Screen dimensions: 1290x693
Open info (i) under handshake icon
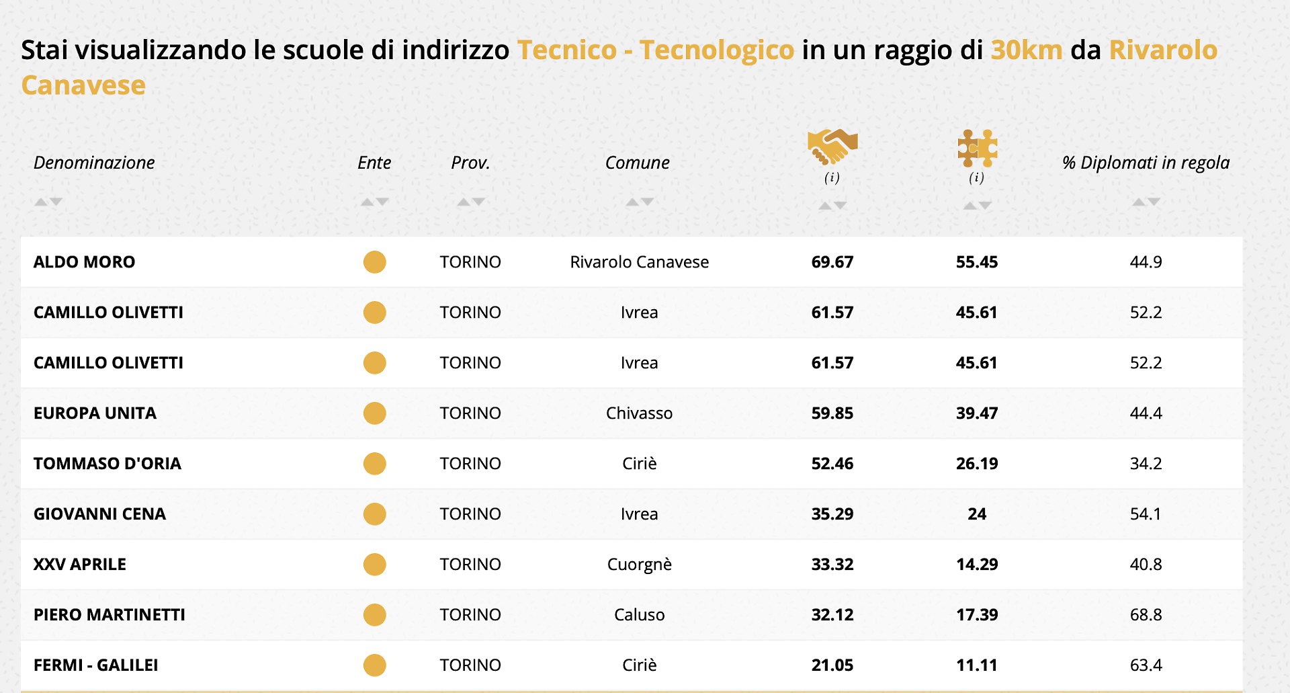832,178
